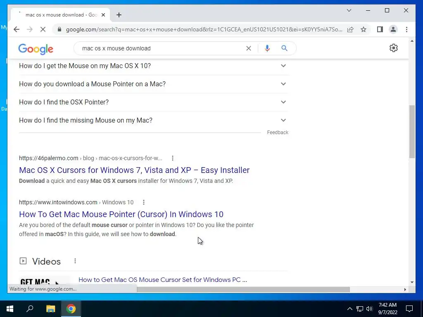Click the video icon beside Videos

point(23,261)
